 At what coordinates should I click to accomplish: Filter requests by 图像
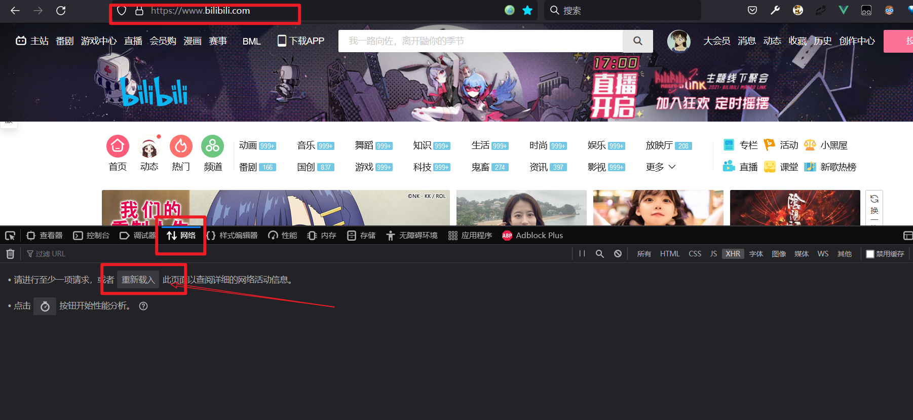[779, 254]
